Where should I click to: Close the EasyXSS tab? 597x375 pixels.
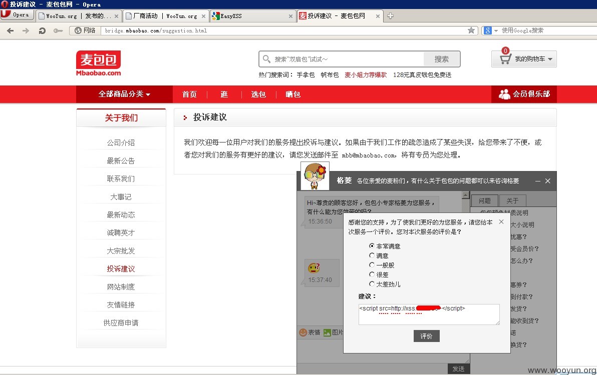point(290,16)
